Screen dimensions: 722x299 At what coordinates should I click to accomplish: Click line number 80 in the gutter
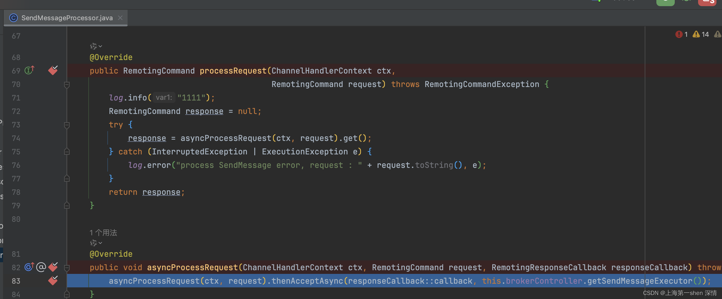[16, 219]
